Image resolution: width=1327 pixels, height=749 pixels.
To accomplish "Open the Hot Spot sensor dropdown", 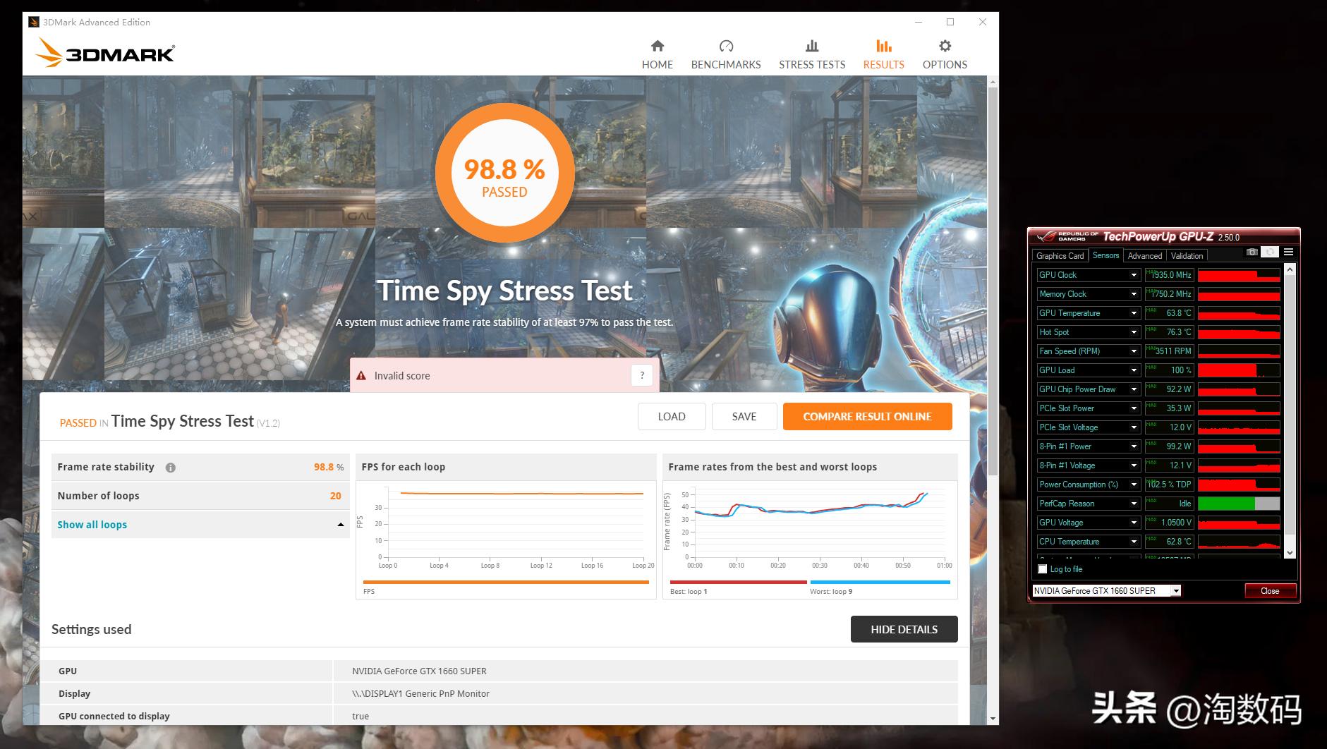I will pos(1134,332).
